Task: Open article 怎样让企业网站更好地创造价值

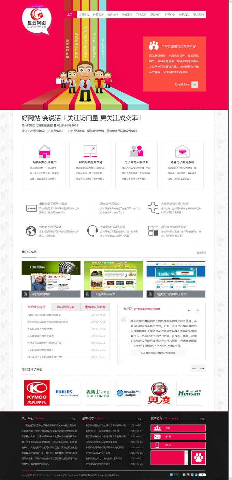Action: click(x=44, y=343)
